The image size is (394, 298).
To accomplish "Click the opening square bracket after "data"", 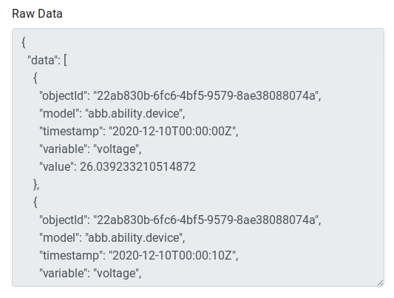I will click(65, 60).
